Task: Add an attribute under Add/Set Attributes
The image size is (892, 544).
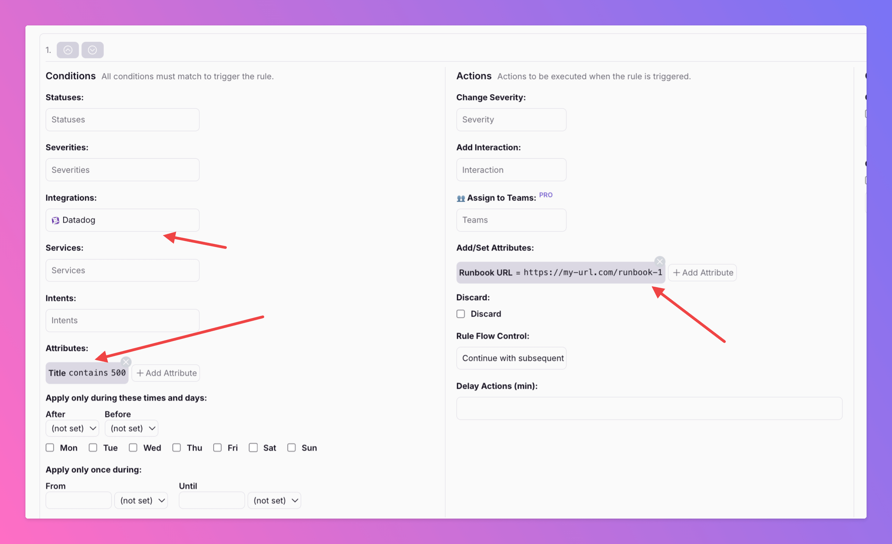Action: (x=702, y=273)
